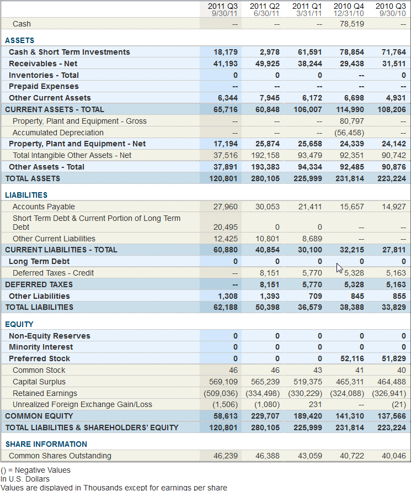
Task: Click the ASSETS section heading
Action: point(19,40)
